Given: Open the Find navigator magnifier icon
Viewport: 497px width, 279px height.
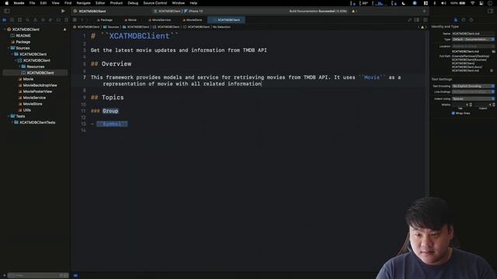Looking at the screenshot, I should [x=28, y=19].
